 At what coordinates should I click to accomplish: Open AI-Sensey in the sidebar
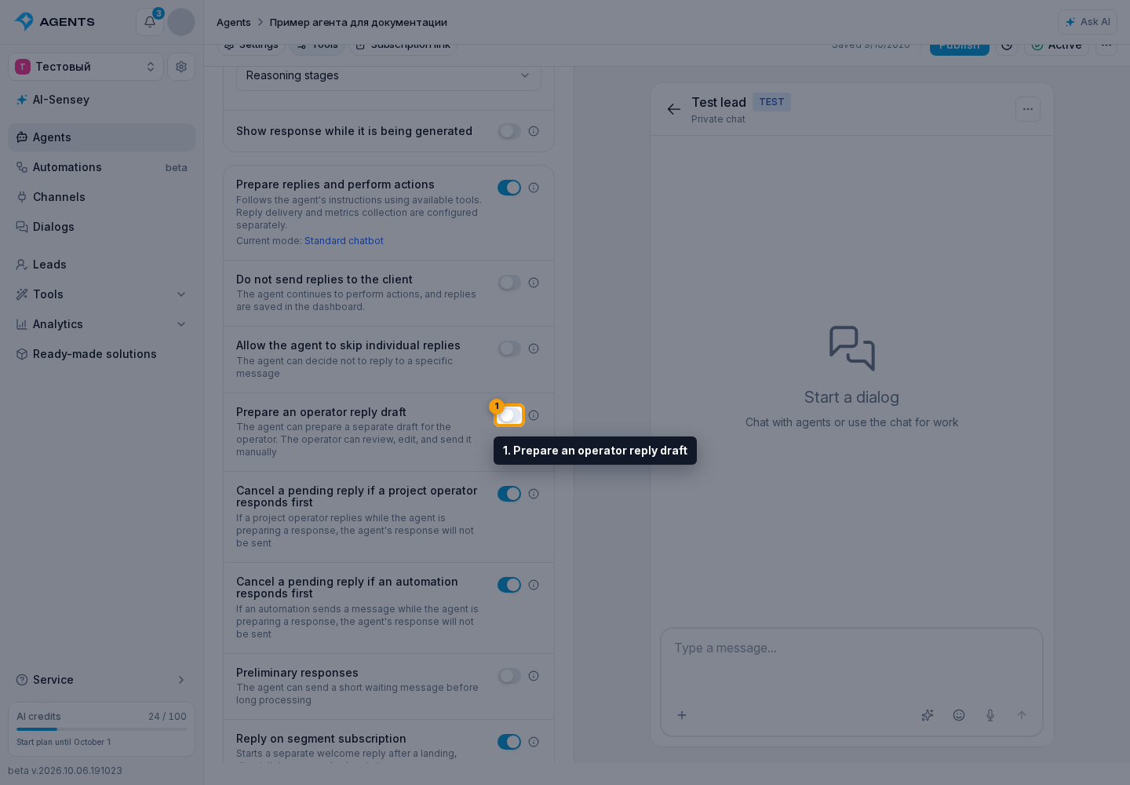(102, 100)
